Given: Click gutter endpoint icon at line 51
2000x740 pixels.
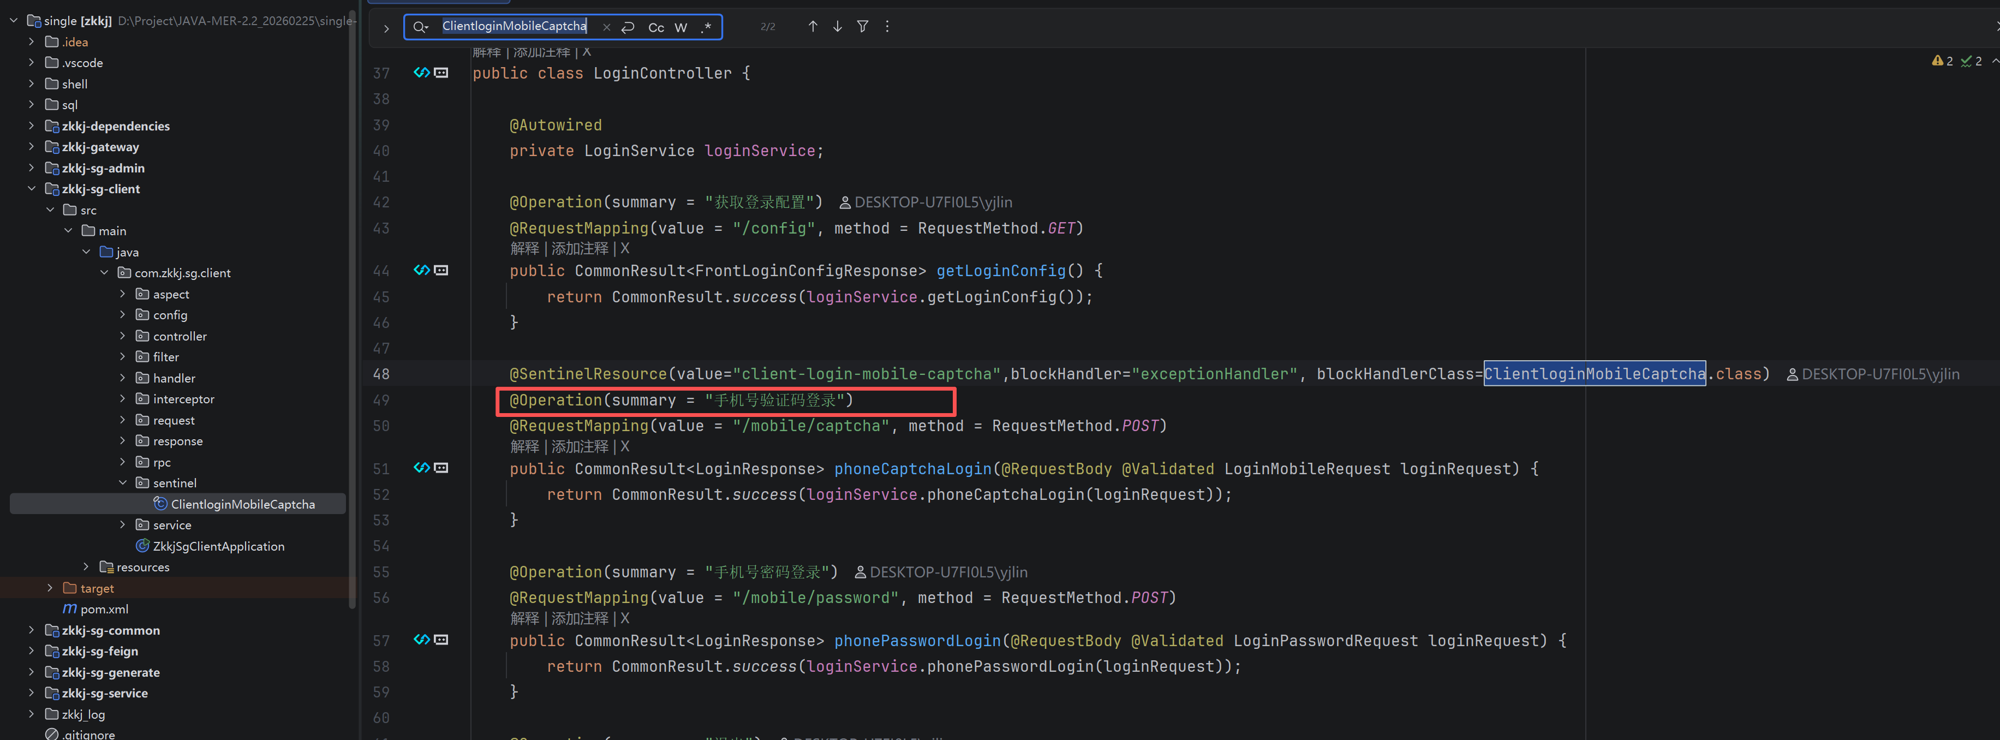Looking at the screenshot, I should (x=422, y=468).
